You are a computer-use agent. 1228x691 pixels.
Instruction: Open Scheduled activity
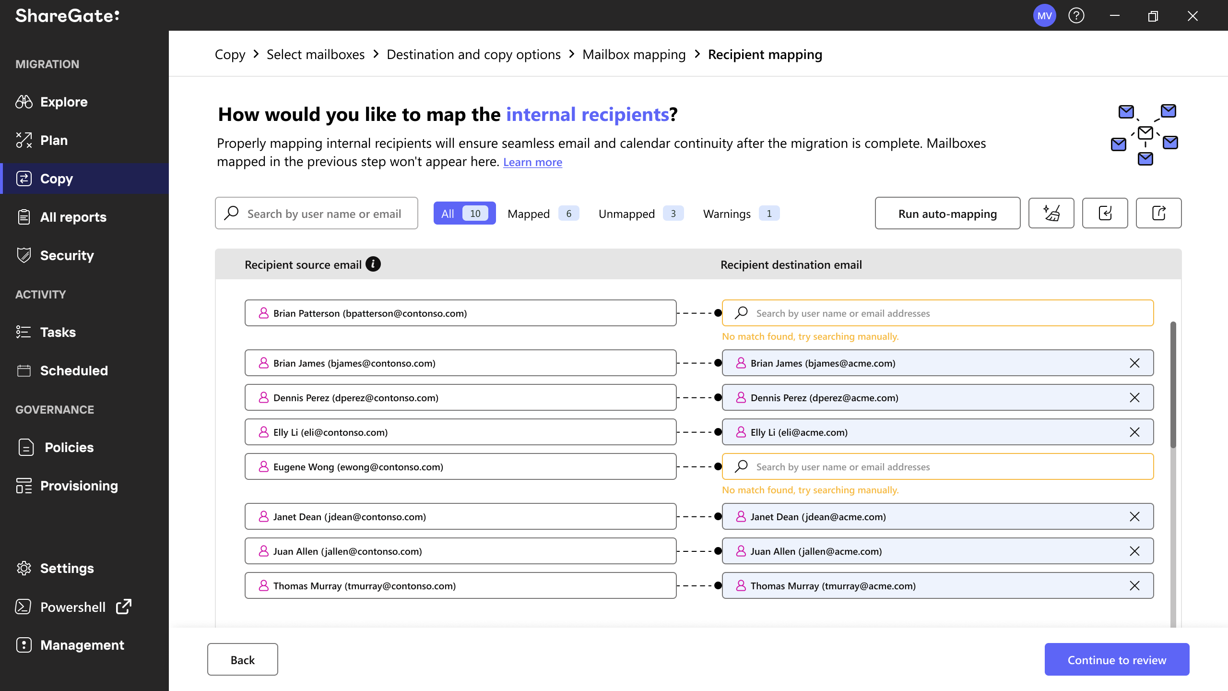62,370
